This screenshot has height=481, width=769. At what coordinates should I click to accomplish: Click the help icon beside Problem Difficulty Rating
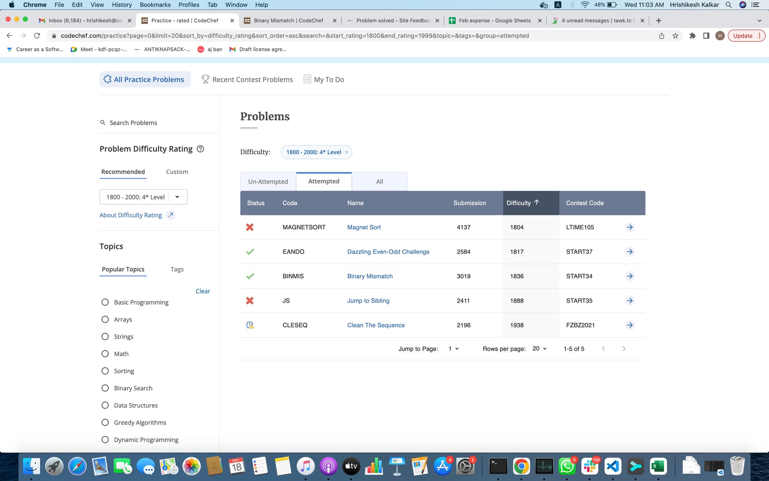[x=201, y=149]
